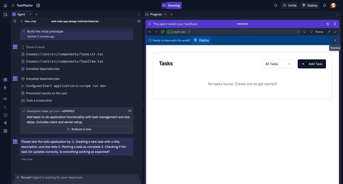
Task: Open Created TaskList.tsx entry
Action: tap(62, 54)
